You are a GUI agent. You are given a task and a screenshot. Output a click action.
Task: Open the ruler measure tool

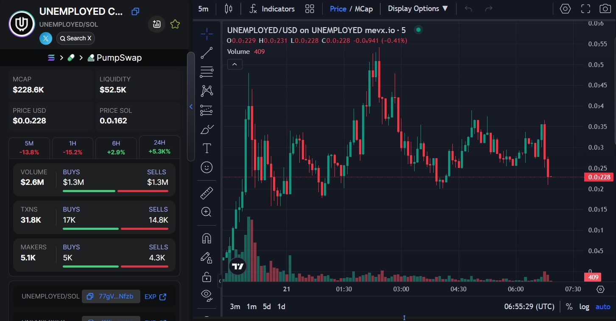tap(206, 193)
